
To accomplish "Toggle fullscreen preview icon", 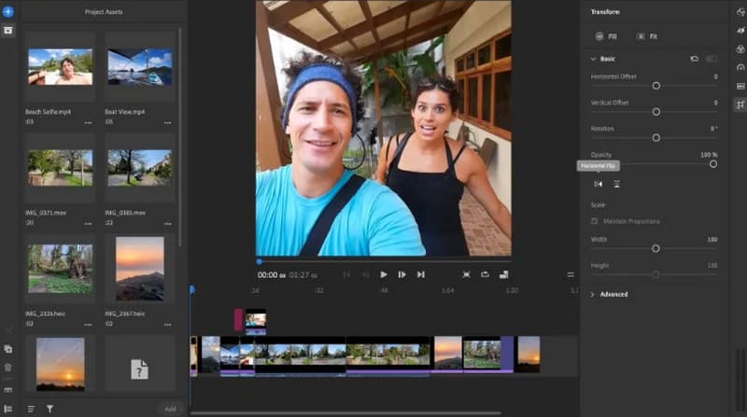I will 466,274.
